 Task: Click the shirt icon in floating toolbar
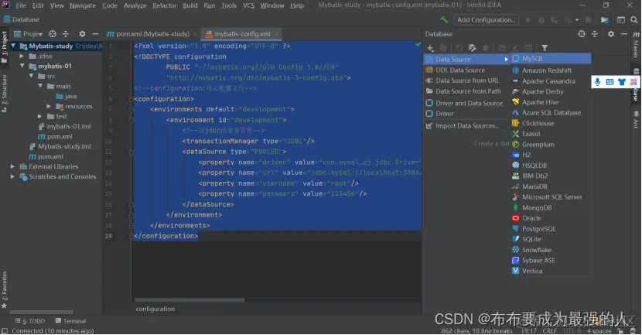click(x=622, y=82)
